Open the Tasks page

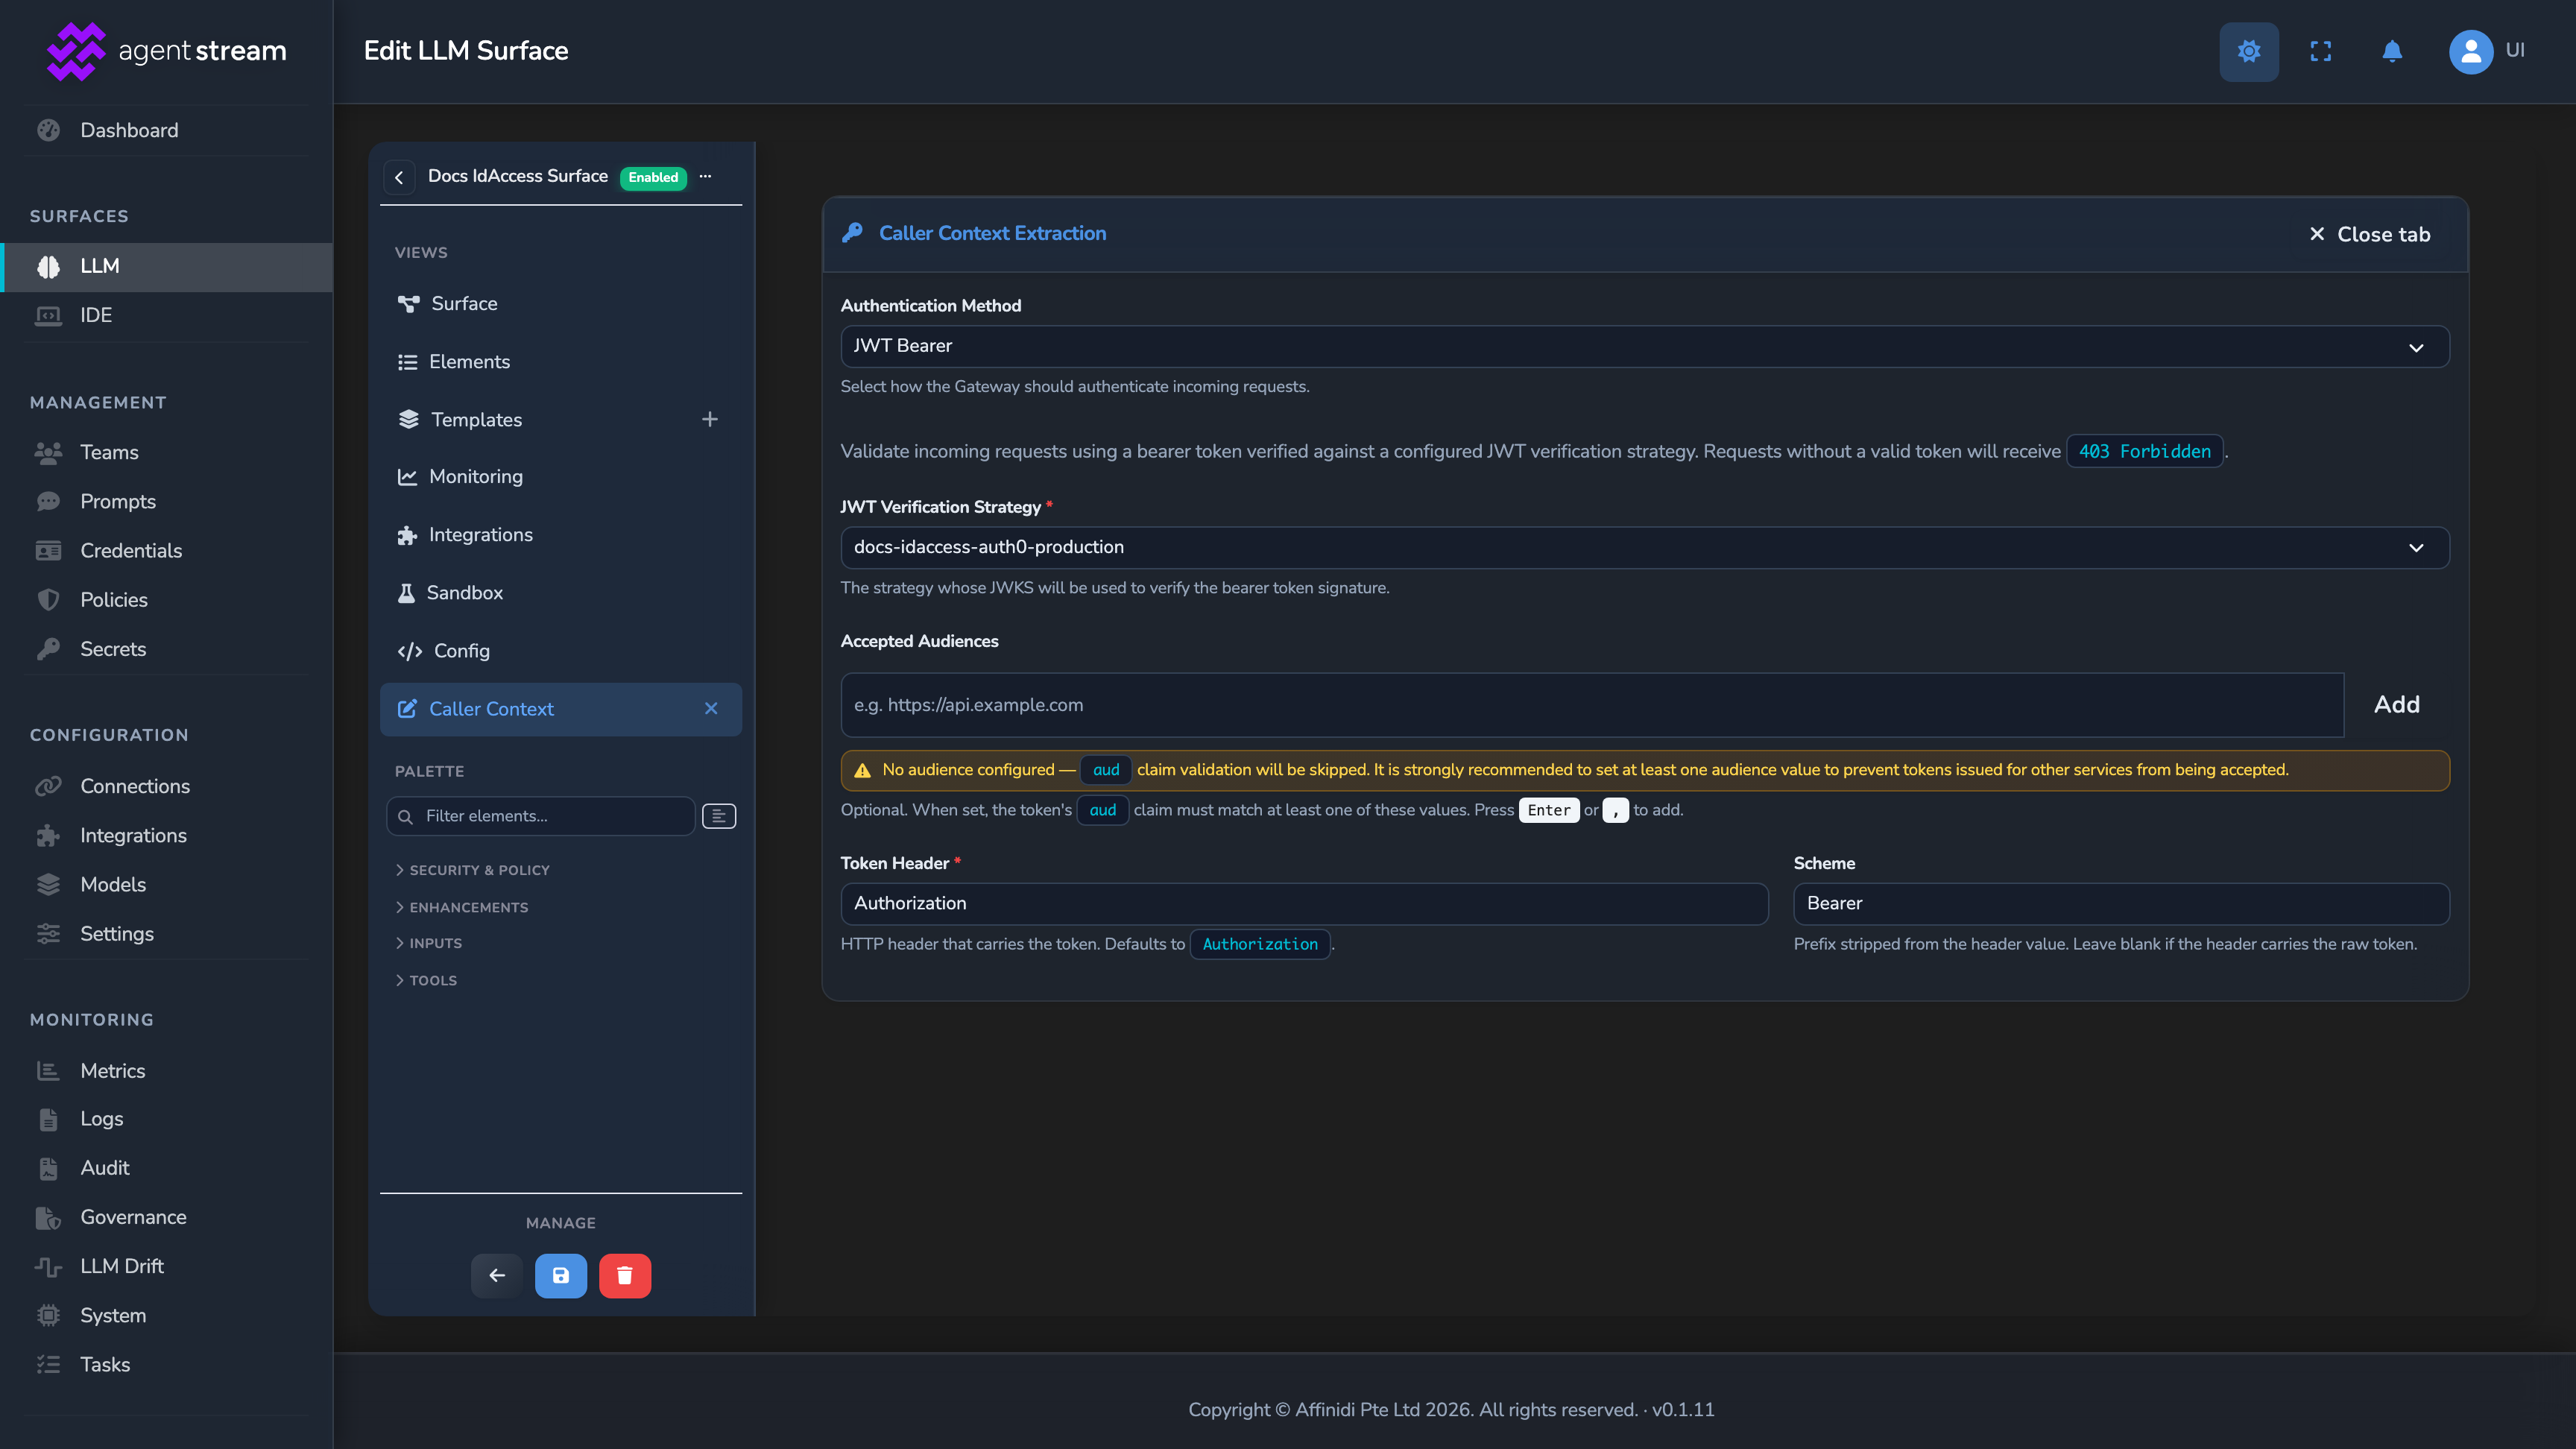pos(166,1364)
